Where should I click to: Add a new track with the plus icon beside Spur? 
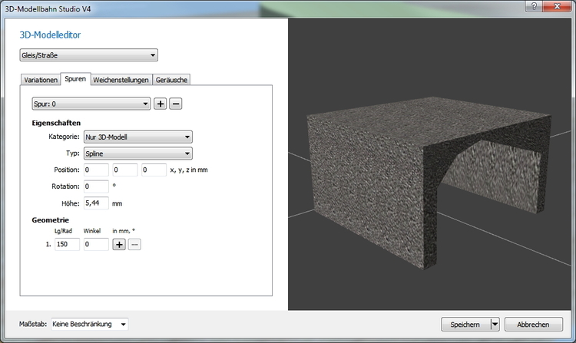click(x=161, y=104)
